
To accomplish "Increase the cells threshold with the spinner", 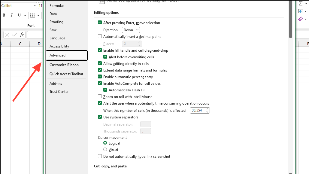I will 207,109.
